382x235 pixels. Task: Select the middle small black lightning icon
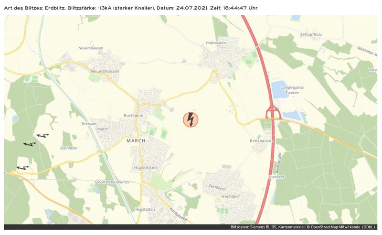30,144
